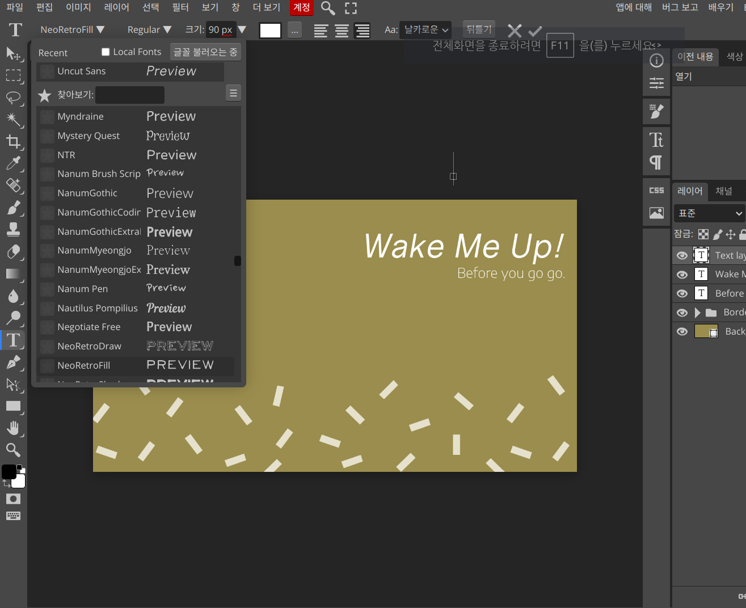Select the Magic Wand tool
Image resolution: width=746 pixels, height=608 pixels.
(x=13, y=120)
